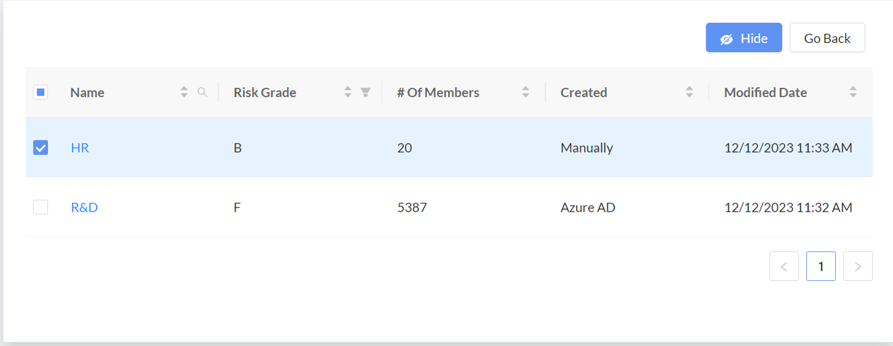This screenshot has height=346, width=893.
Task: Check the R&D row checkbox
Action: 41,207
